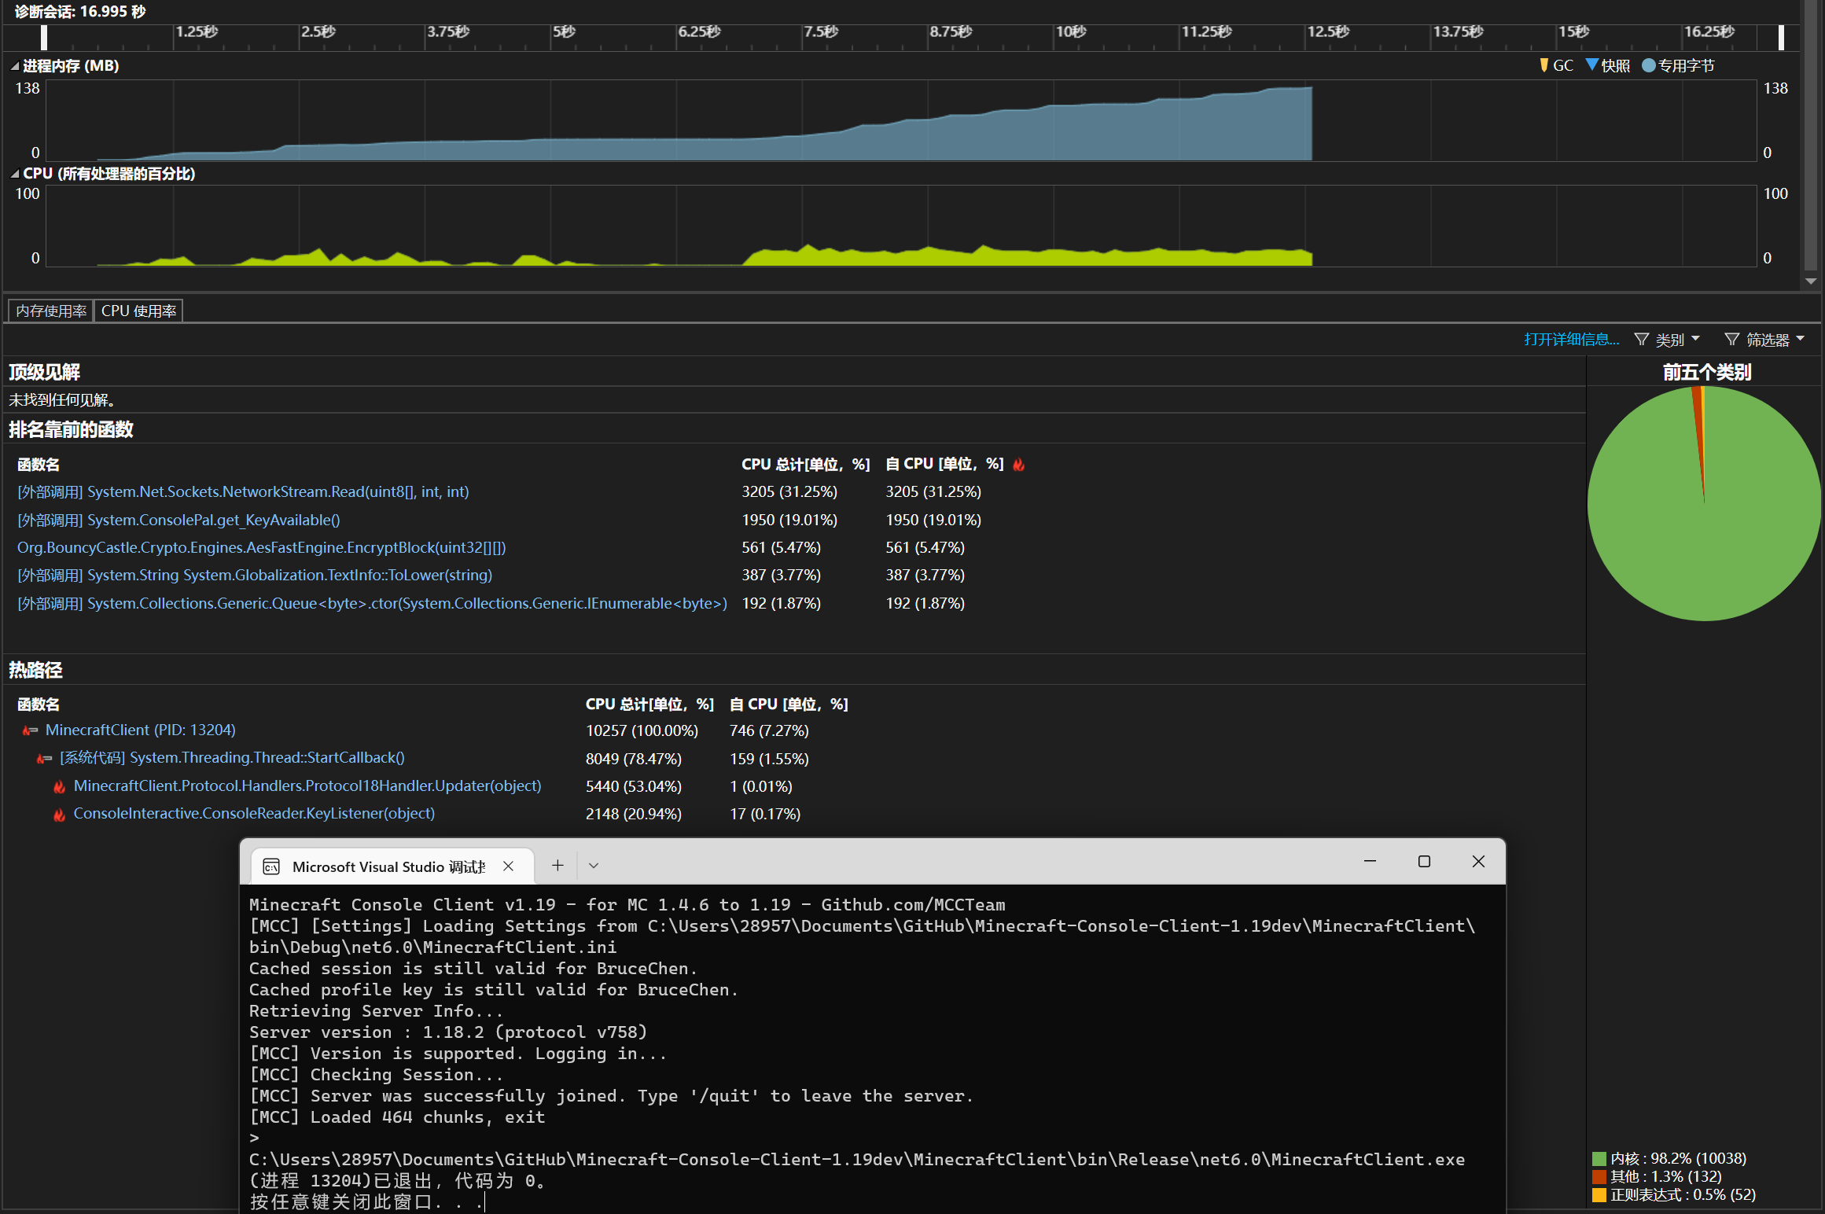The height and width of the screenshot is (1214, 1825).
Task: Switch to the 内存使用率 tab
Action: click(51, 311)
